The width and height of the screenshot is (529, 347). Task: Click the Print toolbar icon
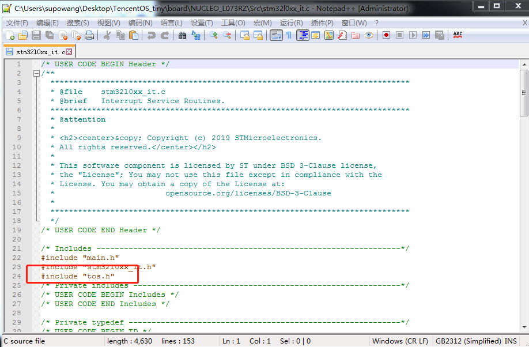coord(89,35)
